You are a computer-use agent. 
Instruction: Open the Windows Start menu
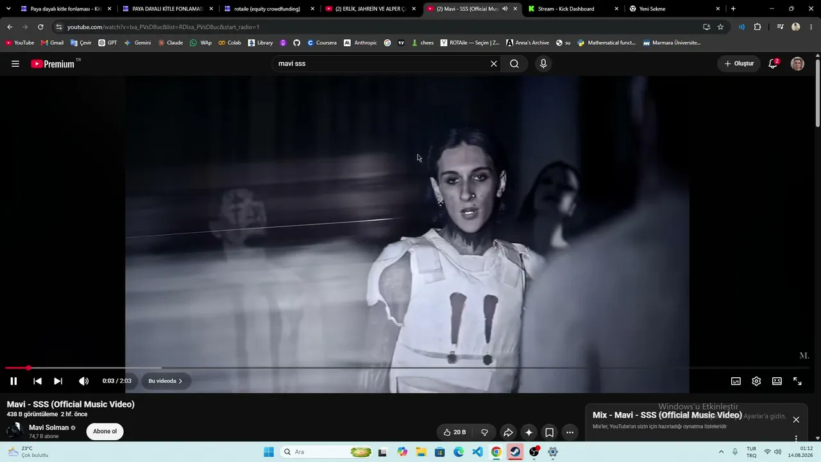click(x=268, y=452)
